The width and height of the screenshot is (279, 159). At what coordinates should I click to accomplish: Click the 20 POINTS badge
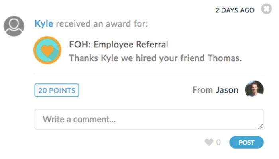tap(57, 90)
